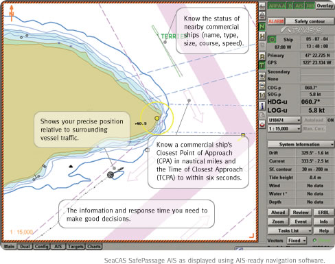Click the Info button

[323, 221]
